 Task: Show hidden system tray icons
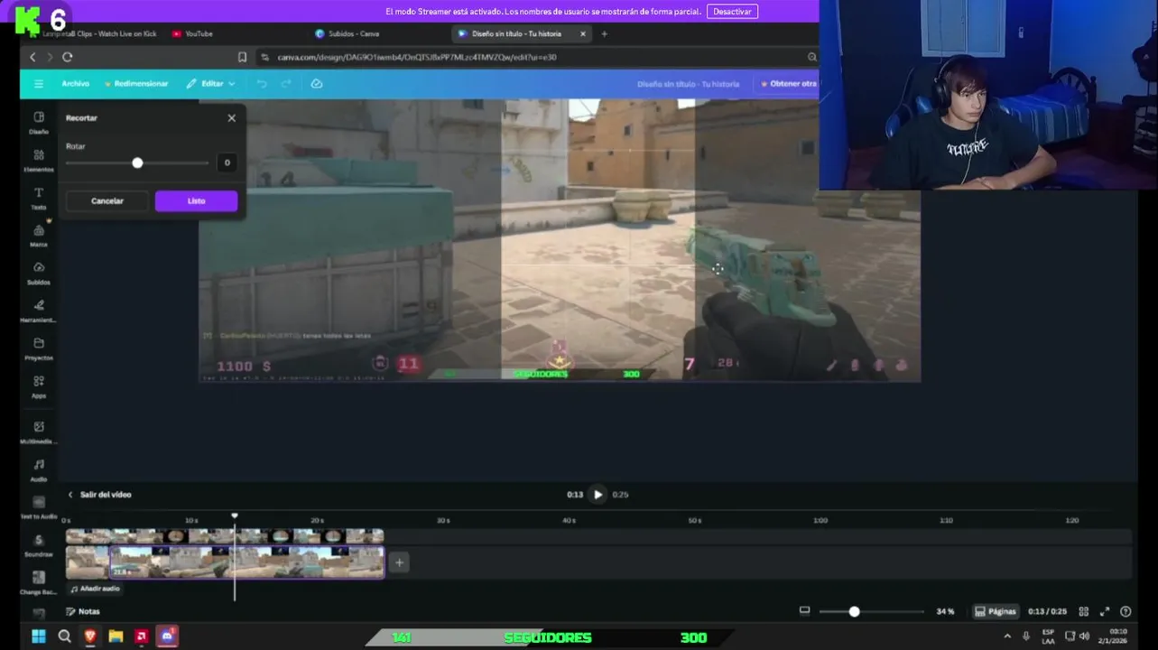click(1007, 636)
